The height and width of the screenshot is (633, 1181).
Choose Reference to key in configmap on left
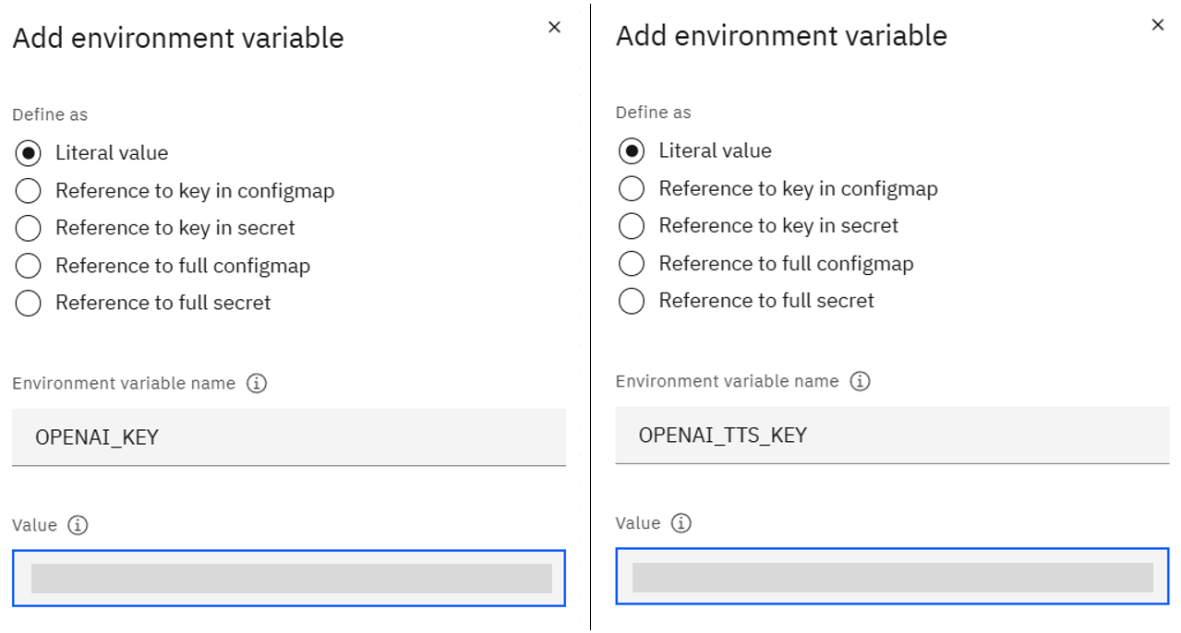click(x=28, y=190)
